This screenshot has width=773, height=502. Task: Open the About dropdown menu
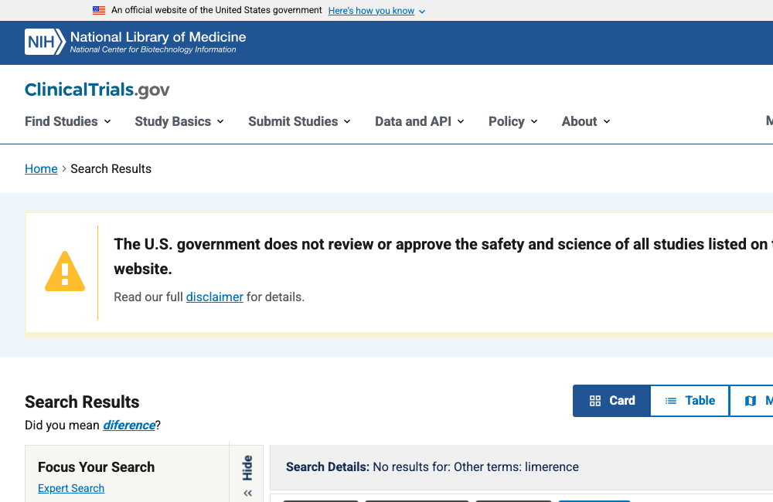(586, 122)
